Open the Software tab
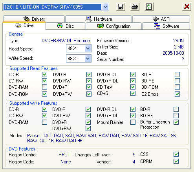Viewport: 194px width, 172px height. click(166, 26)
